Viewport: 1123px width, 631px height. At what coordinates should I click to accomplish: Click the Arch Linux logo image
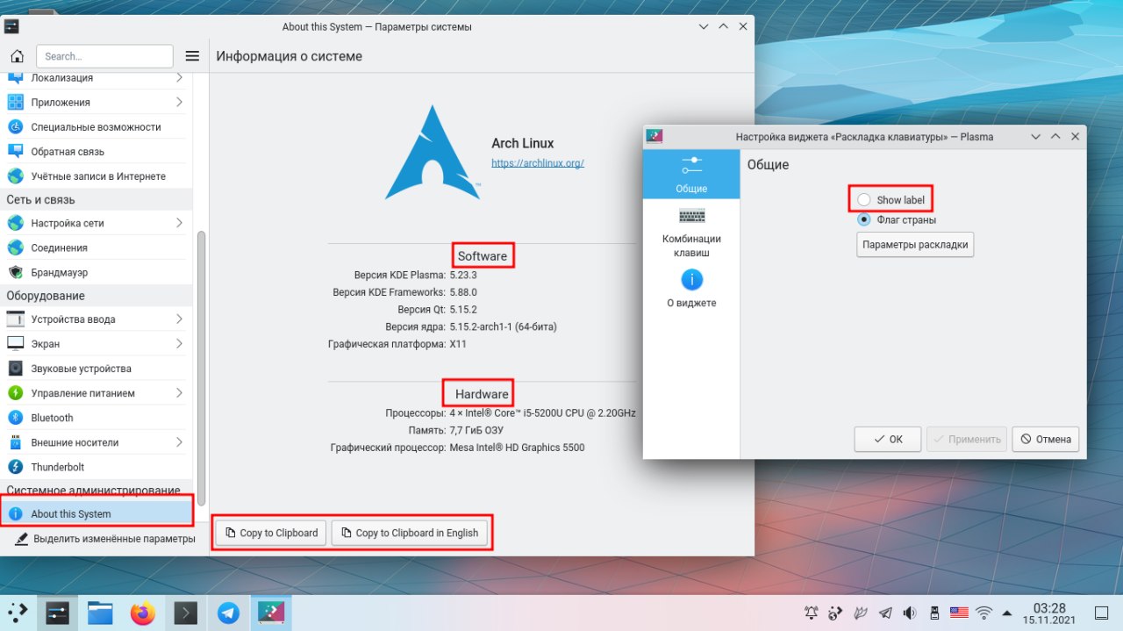(x=433, y=153)
